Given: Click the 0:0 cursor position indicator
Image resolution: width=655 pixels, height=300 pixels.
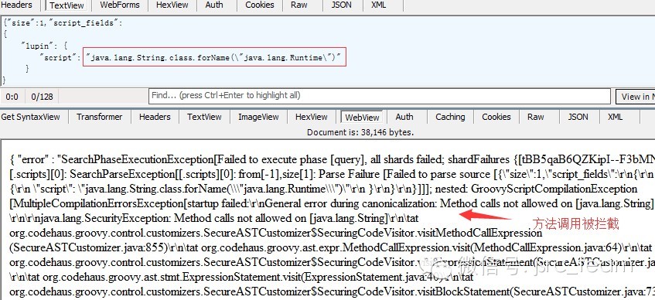Looking at the screenshot, I should pyautogui.click(x=12, y=97).
